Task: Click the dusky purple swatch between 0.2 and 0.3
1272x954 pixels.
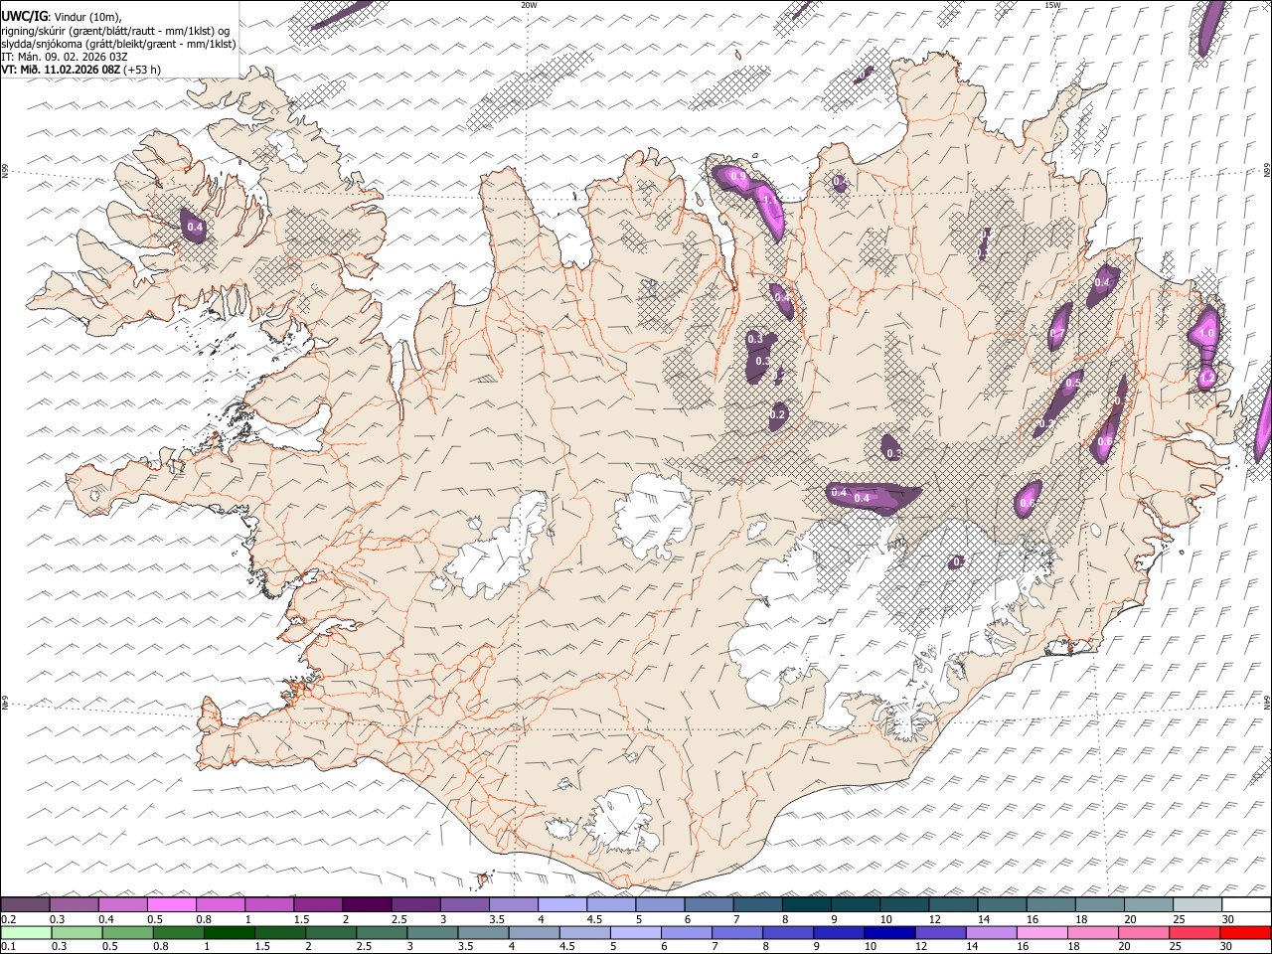Action: (25, 904)
